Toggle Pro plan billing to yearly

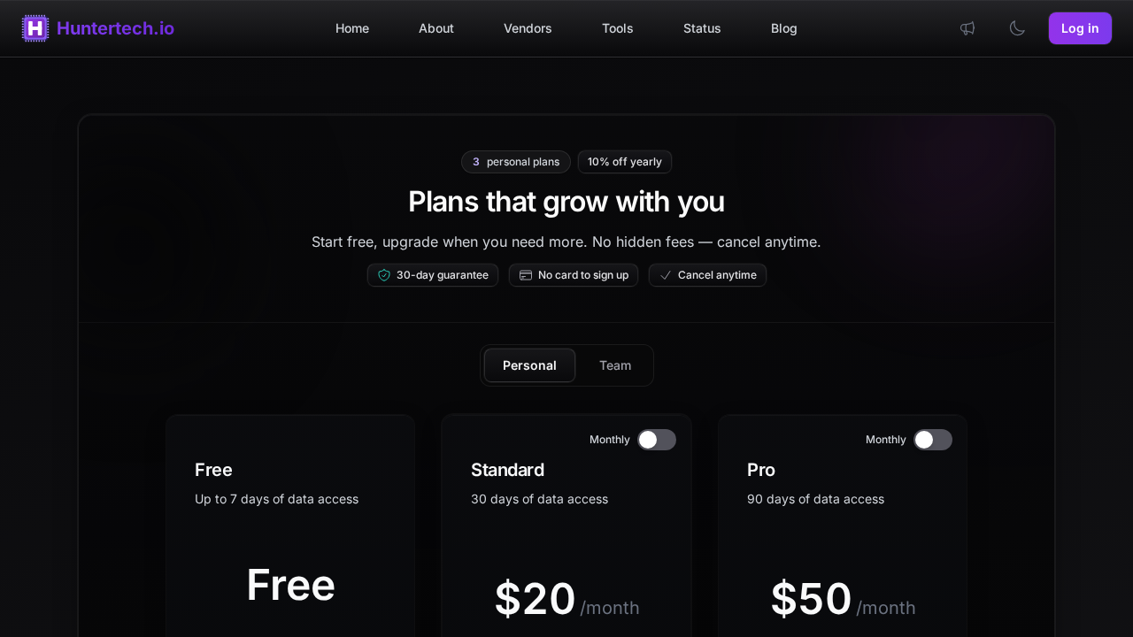933,440
